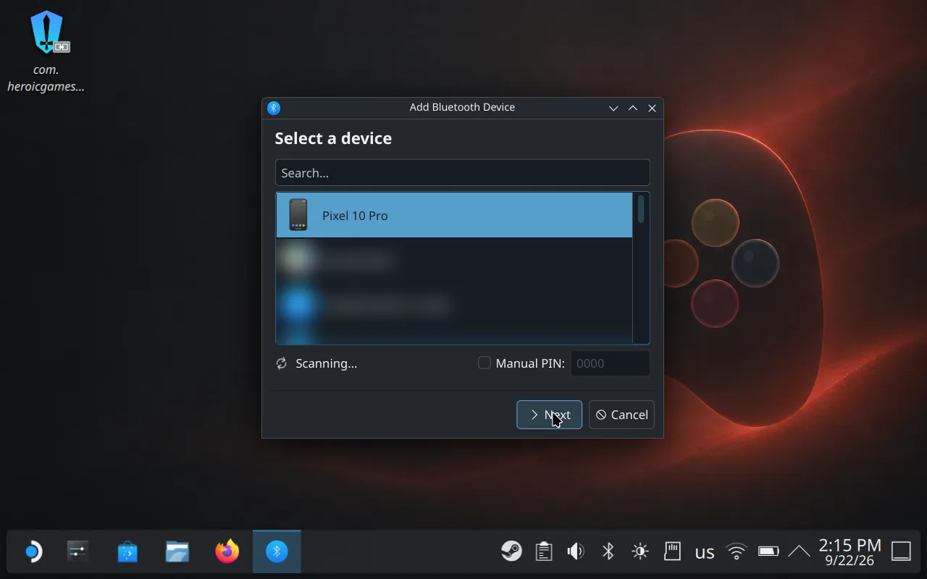
Task: Open Dolphin file manager from taskbar
Action: tap(177, 552)
